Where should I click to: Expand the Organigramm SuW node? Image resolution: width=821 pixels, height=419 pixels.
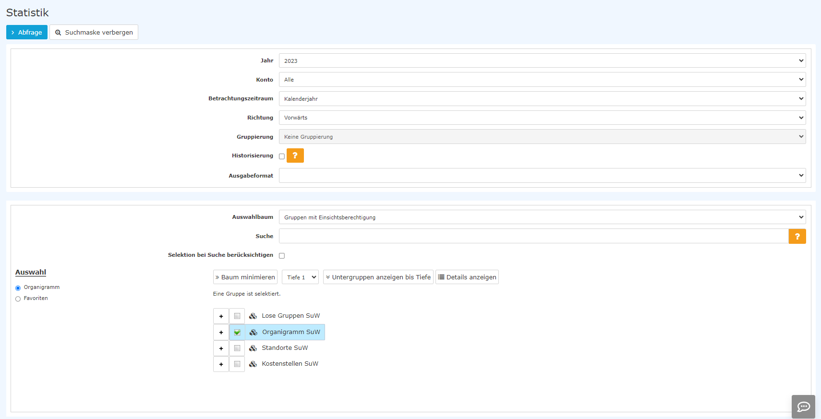pos(221,332)
